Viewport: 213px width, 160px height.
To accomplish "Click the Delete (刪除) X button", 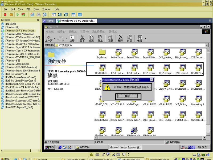I will [121, 38].
